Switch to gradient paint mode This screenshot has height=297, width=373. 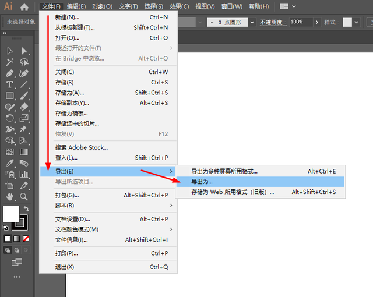[17, 239]
